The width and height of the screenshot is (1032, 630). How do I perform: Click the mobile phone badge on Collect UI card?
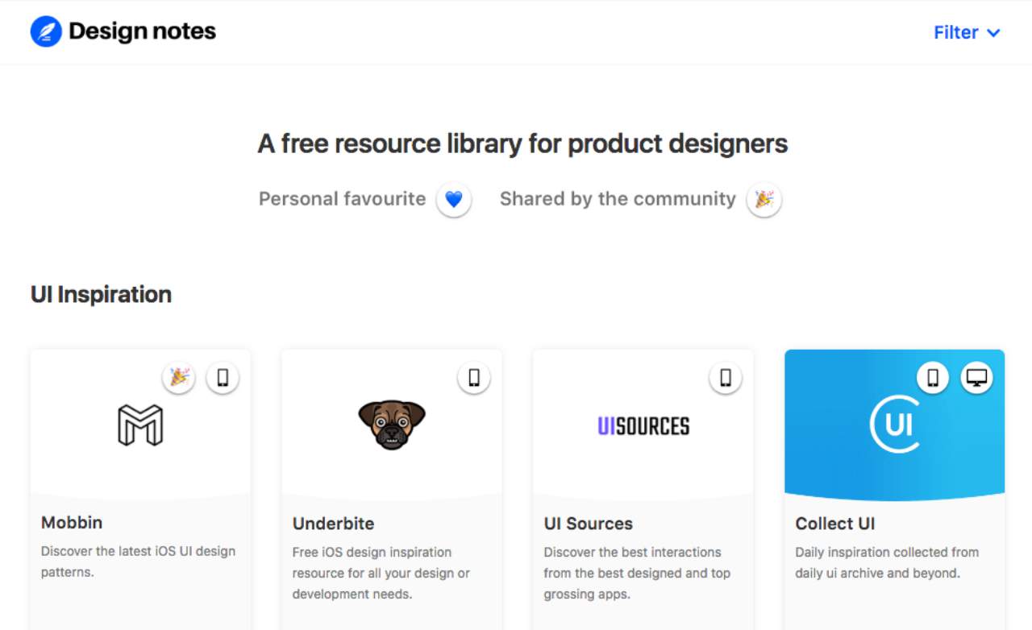933,377
